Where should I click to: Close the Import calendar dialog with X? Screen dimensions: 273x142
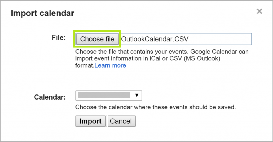pyautogui.click(x=259, y=11)
